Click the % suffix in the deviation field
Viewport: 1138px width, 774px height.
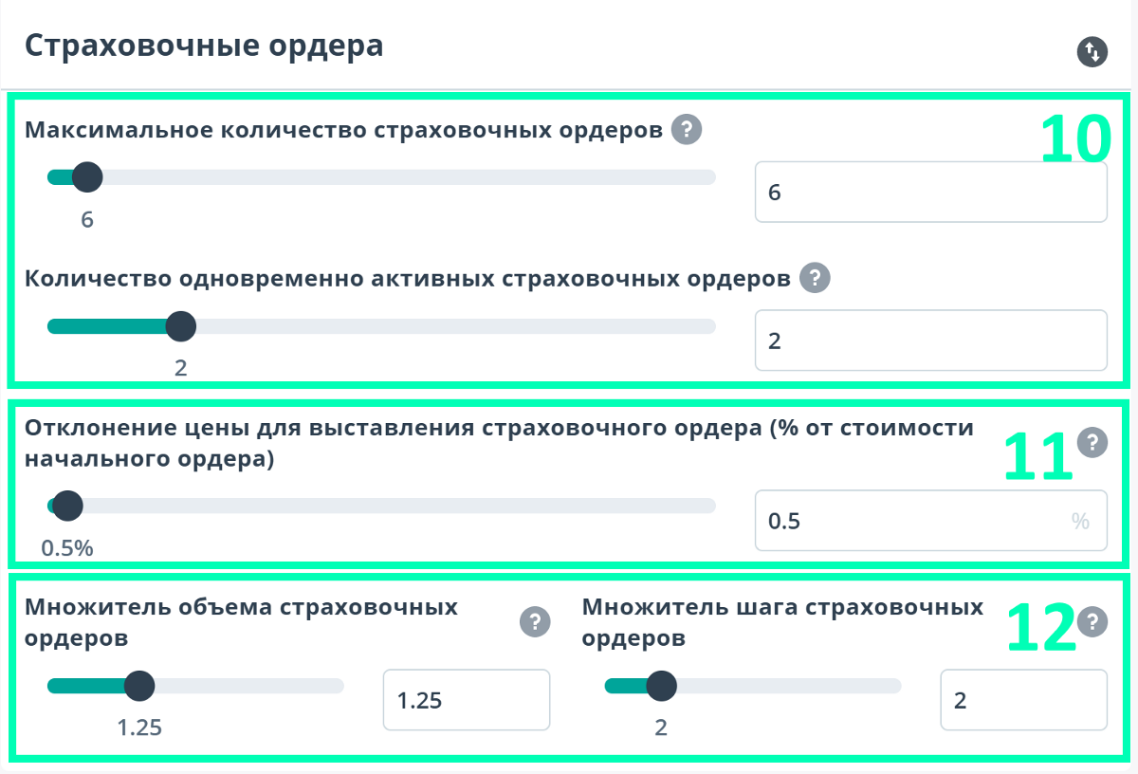pos(1080,521)
